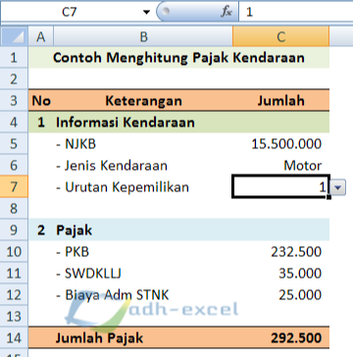This screenshot has height=357, width=353.
Task: Click the '- PKB' label cell
Action: pos(143,252)
